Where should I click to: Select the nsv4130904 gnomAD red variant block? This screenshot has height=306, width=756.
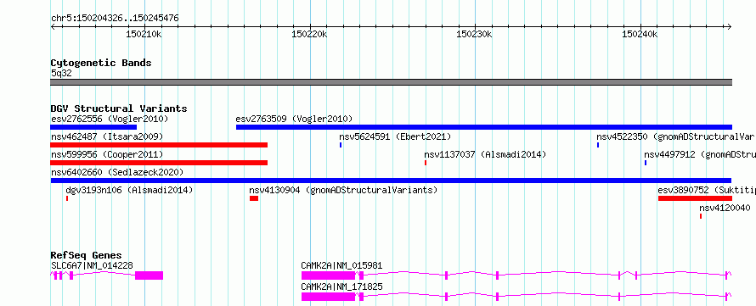pyautogui.click(x=254, y=198)
